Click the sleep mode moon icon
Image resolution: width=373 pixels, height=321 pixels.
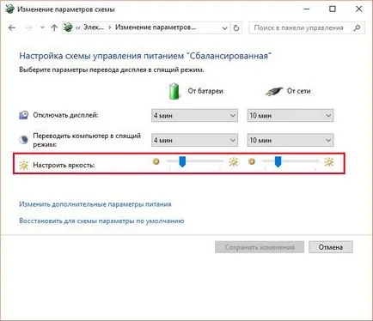[23, 140]
